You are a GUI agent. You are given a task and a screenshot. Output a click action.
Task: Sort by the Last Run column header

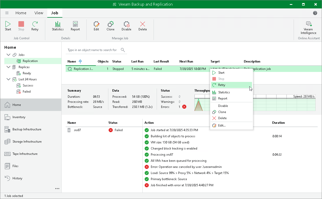pyautogui.click(x=137, y=61)
